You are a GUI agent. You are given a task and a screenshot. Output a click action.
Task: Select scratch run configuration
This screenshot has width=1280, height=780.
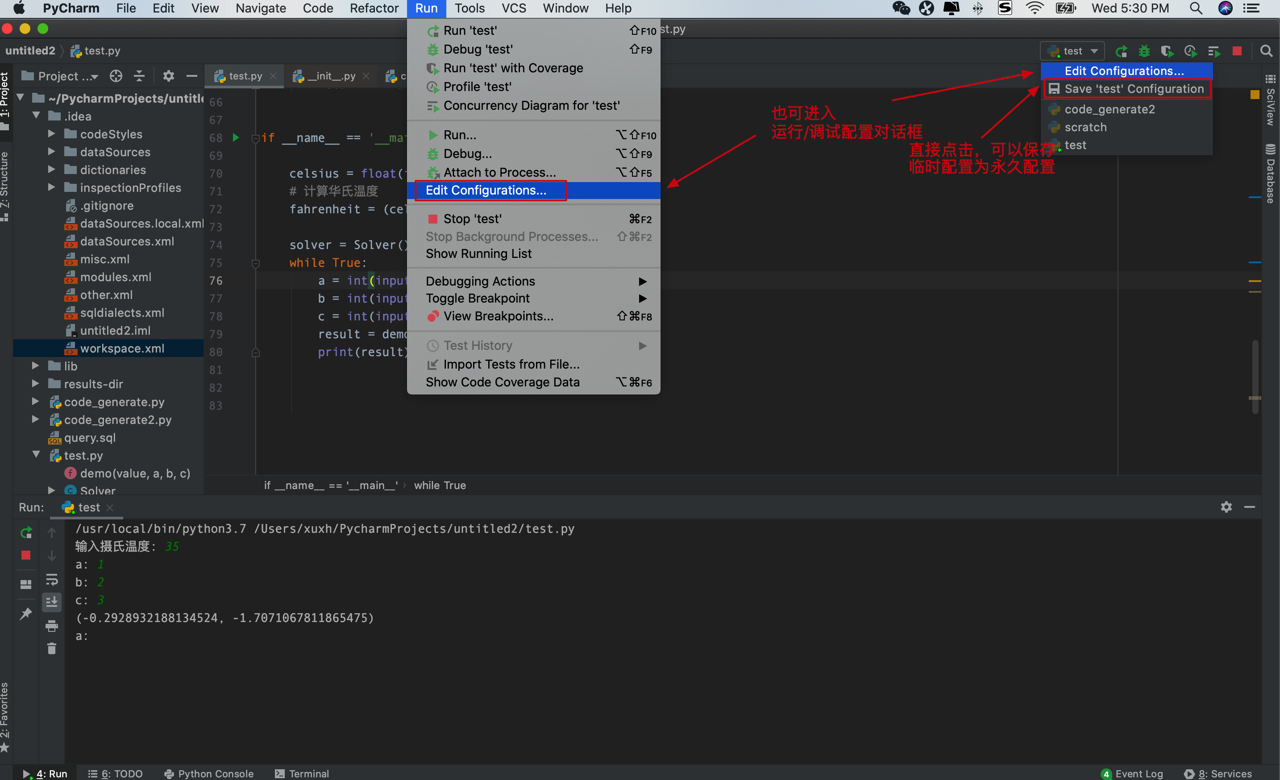point(1127,127)
